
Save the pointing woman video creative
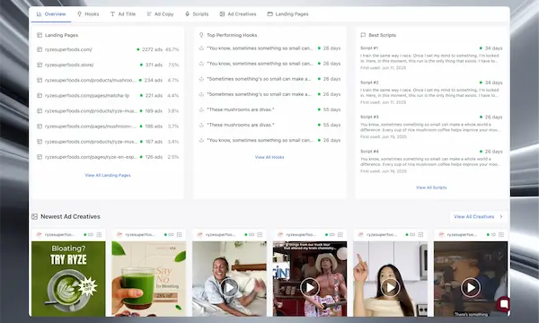click(420, 234)
